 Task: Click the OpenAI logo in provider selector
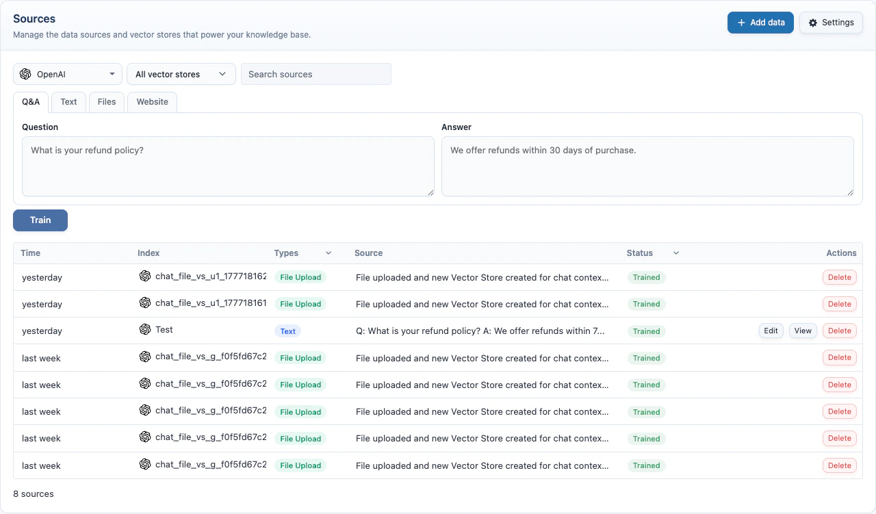pyautogui.click(x=25, y=73)
